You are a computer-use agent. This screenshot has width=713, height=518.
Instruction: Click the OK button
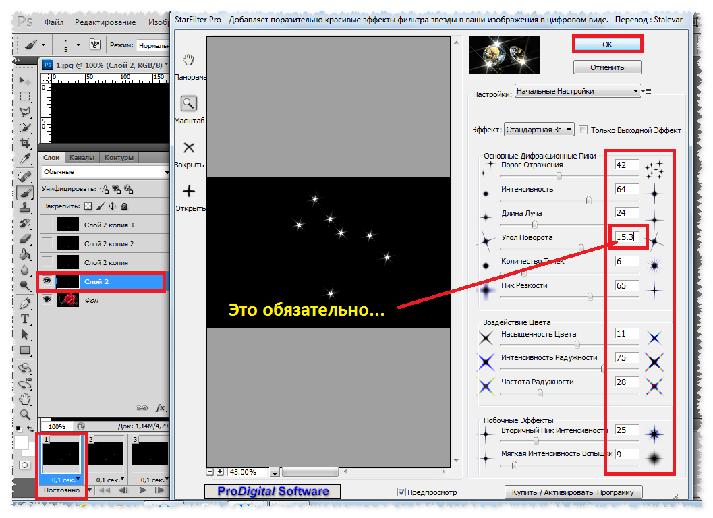click(x=607, y=45)
